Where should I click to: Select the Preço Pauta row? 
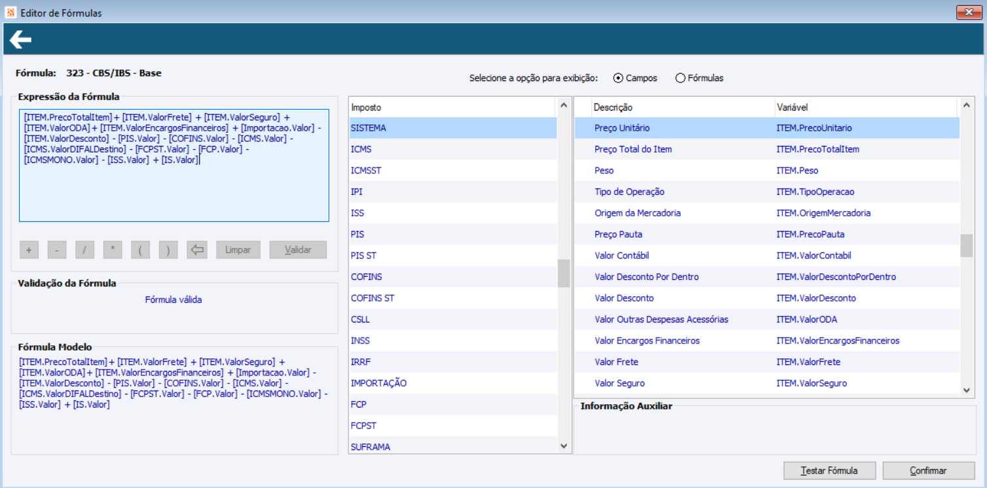click(x=767, y=234)
